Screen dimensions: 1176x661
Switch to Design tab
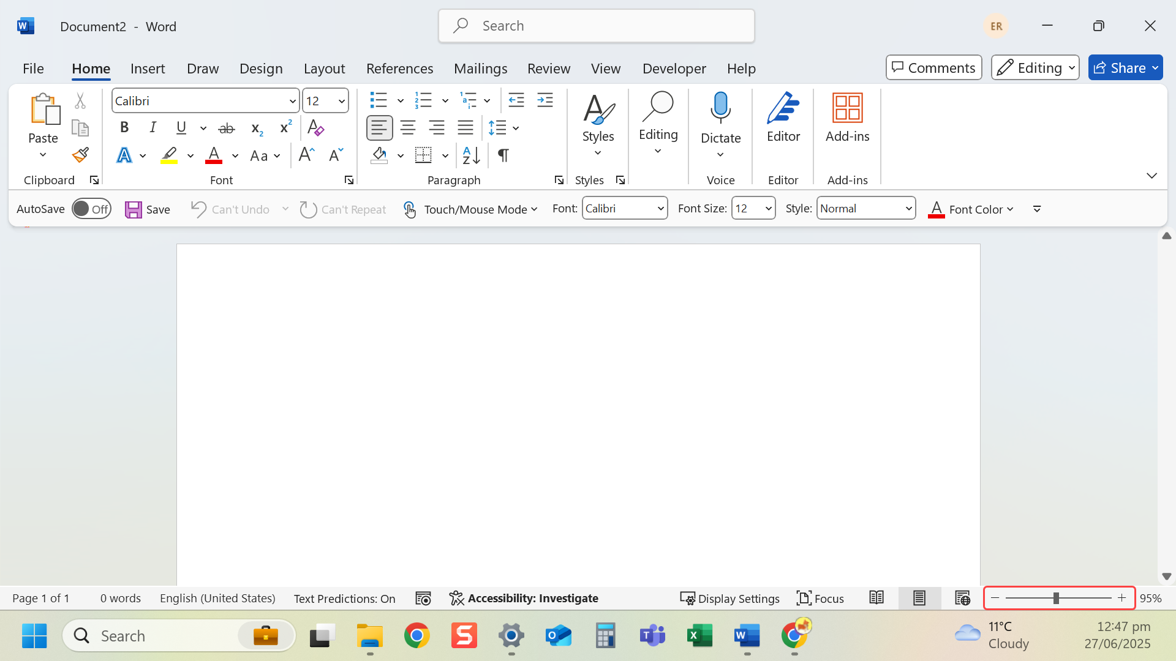click(x=261, y=68)
